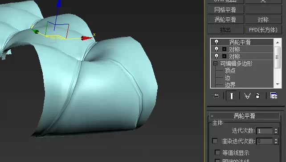Image resolution: width=286 pixels, height=162 pixels.
Task: Toggle Show End Result icon
Action: (x=232, y=95)
